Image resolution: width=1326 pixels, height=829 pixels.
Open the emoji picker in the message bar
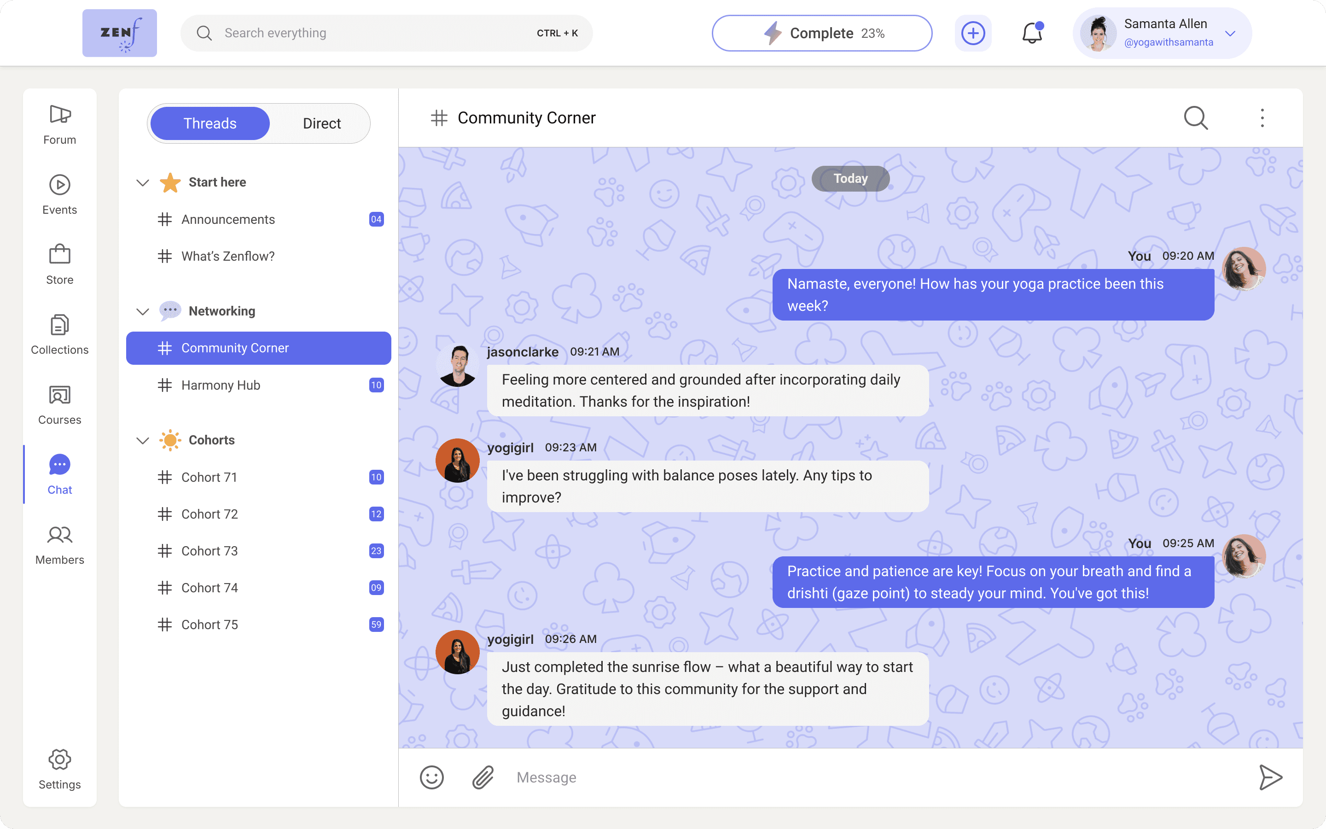tap(432, 777)
